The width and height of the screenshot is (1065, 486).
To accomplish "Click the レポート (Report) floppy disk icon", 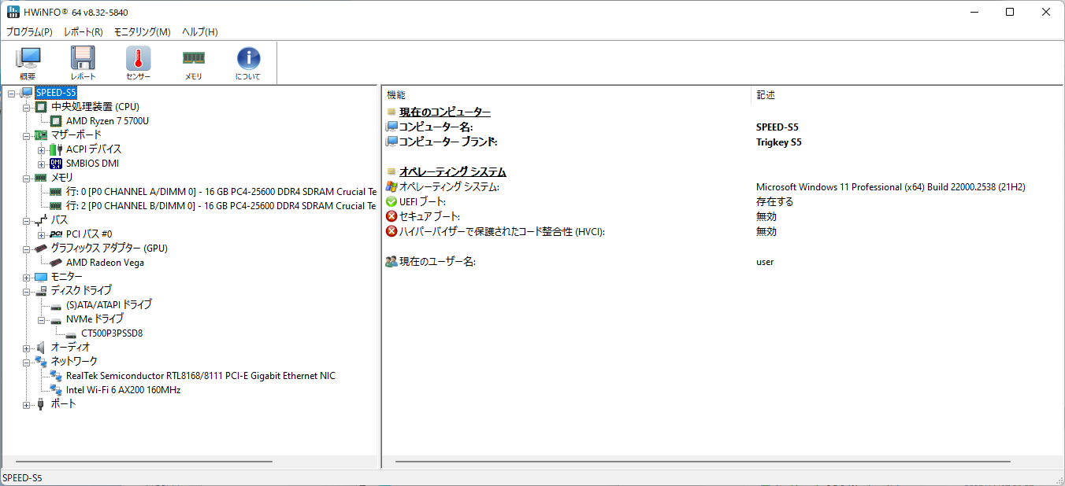I will (x=83, y=62).
